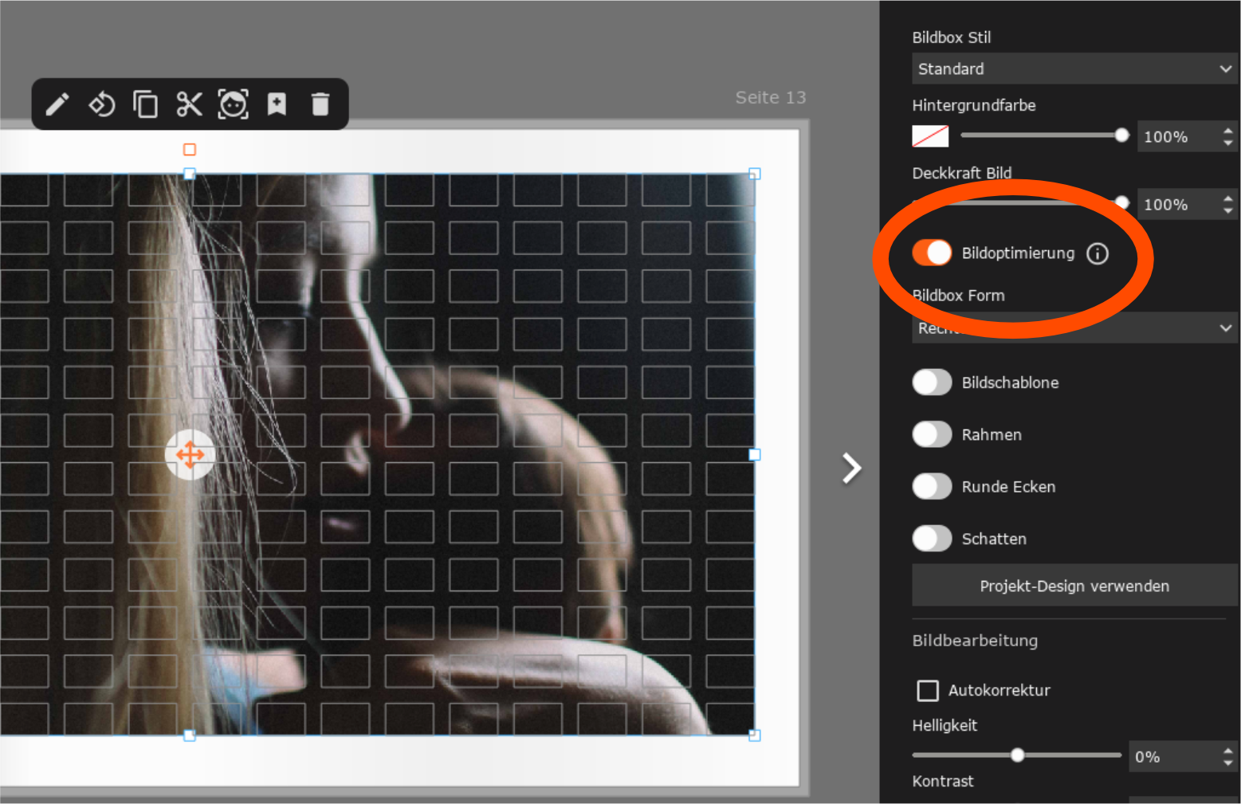The height and width of the screenshot is (804, 1241).
Task: Delete the image with trash icon
Action: tap(320, 104)
